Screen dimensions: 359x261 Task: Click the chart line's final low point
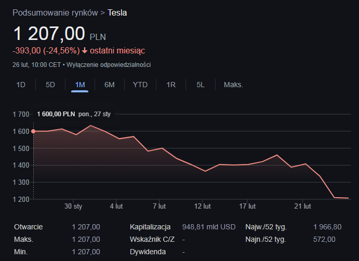pos(348,198)
